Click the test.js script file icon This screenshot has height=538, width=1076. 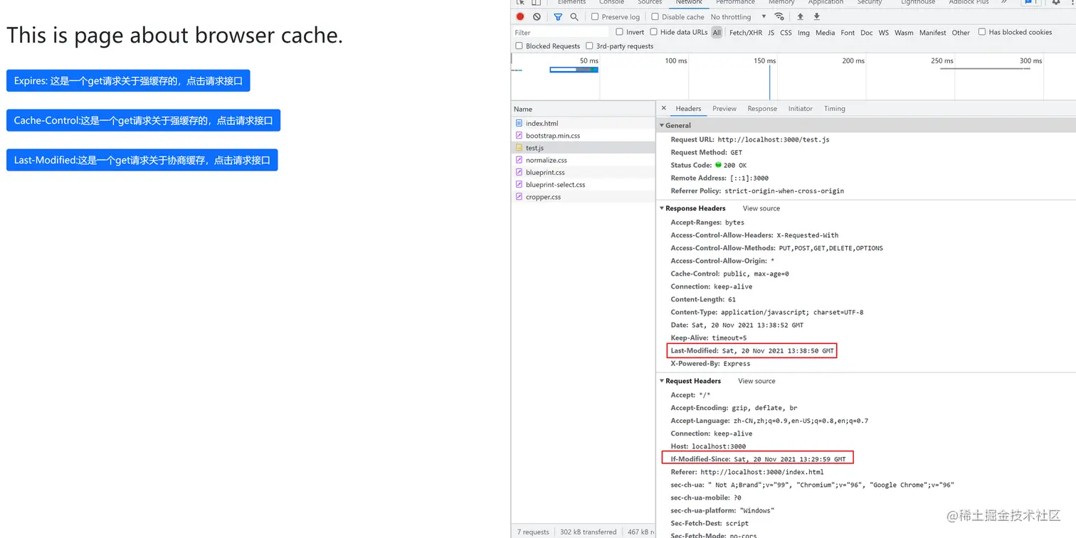tap(519, 148)
